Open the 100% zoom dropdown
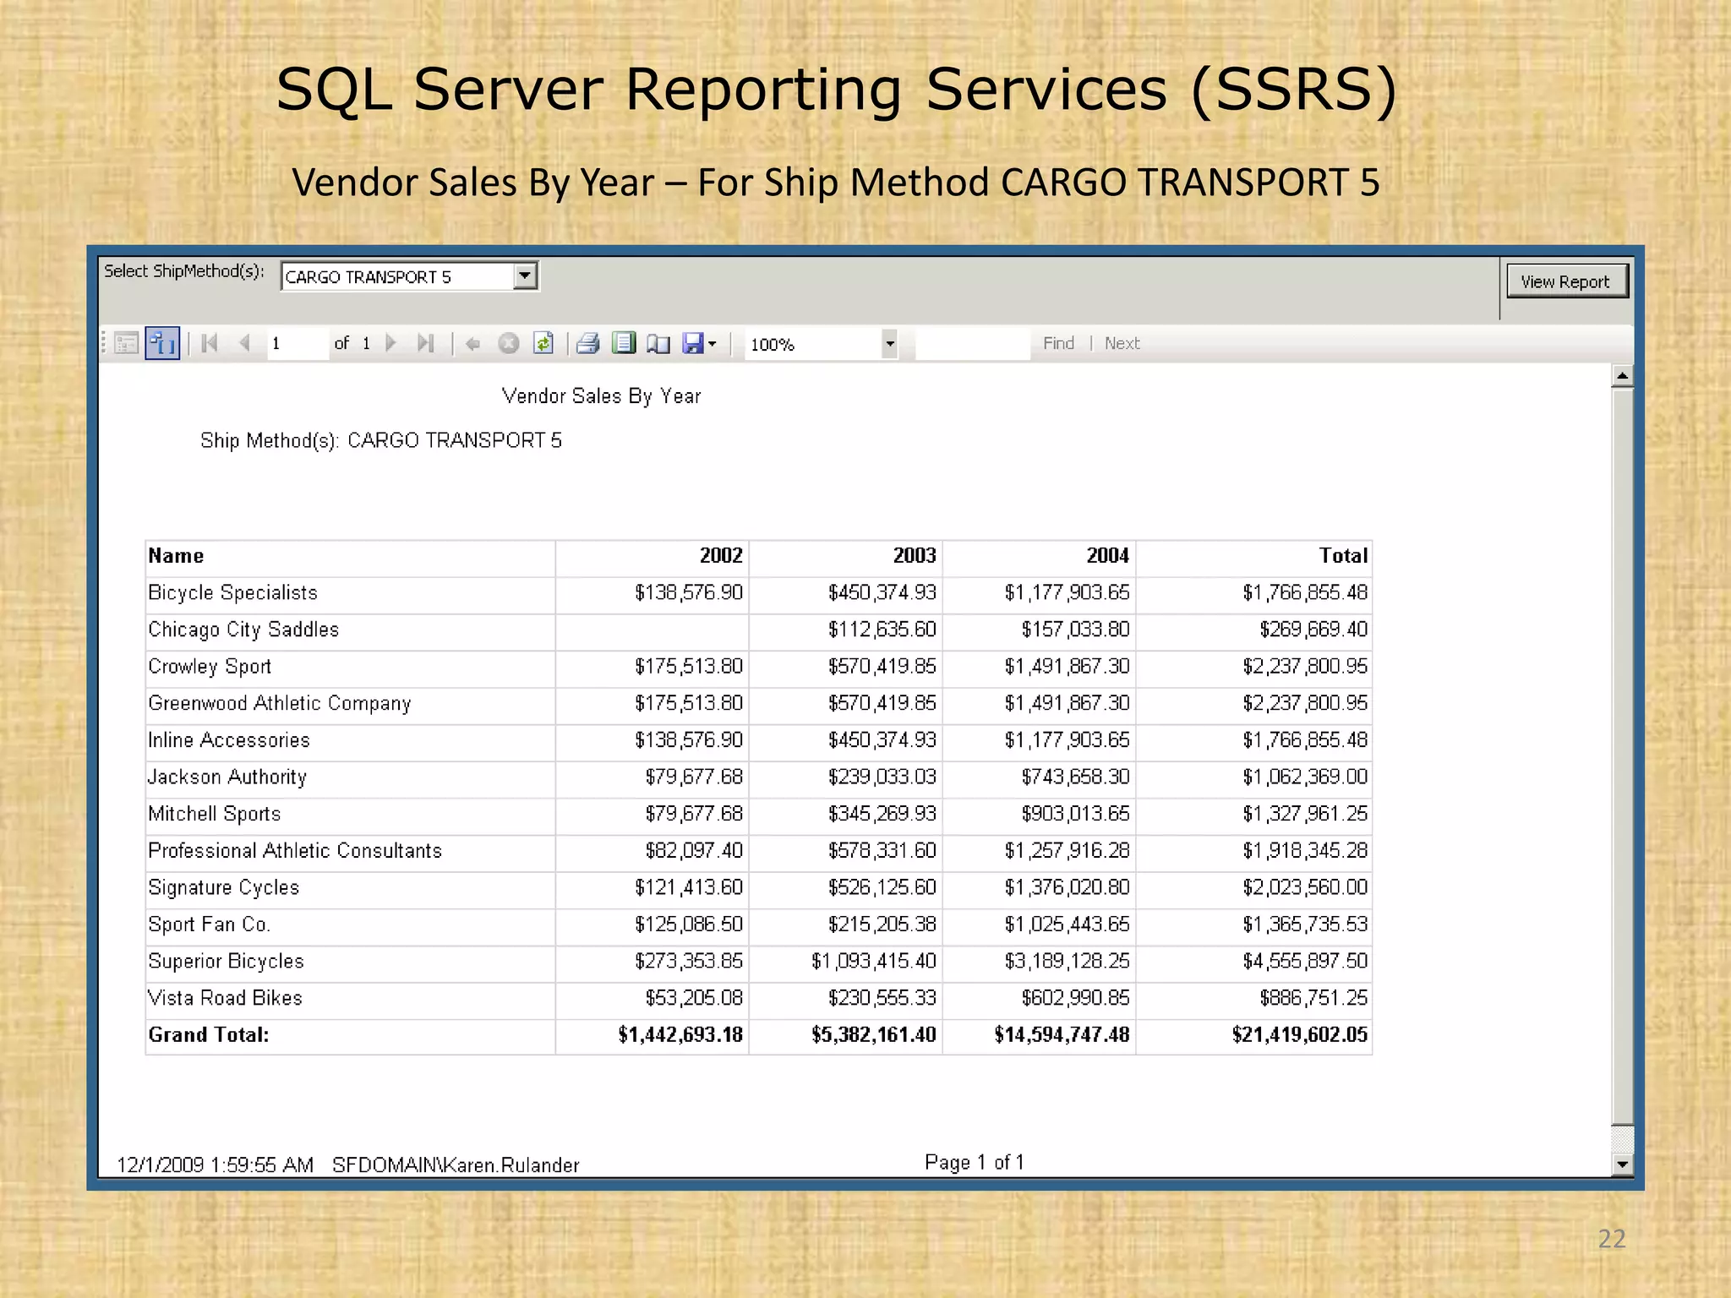This screenshot has height=1298, width=1731. tap(889, 344)
